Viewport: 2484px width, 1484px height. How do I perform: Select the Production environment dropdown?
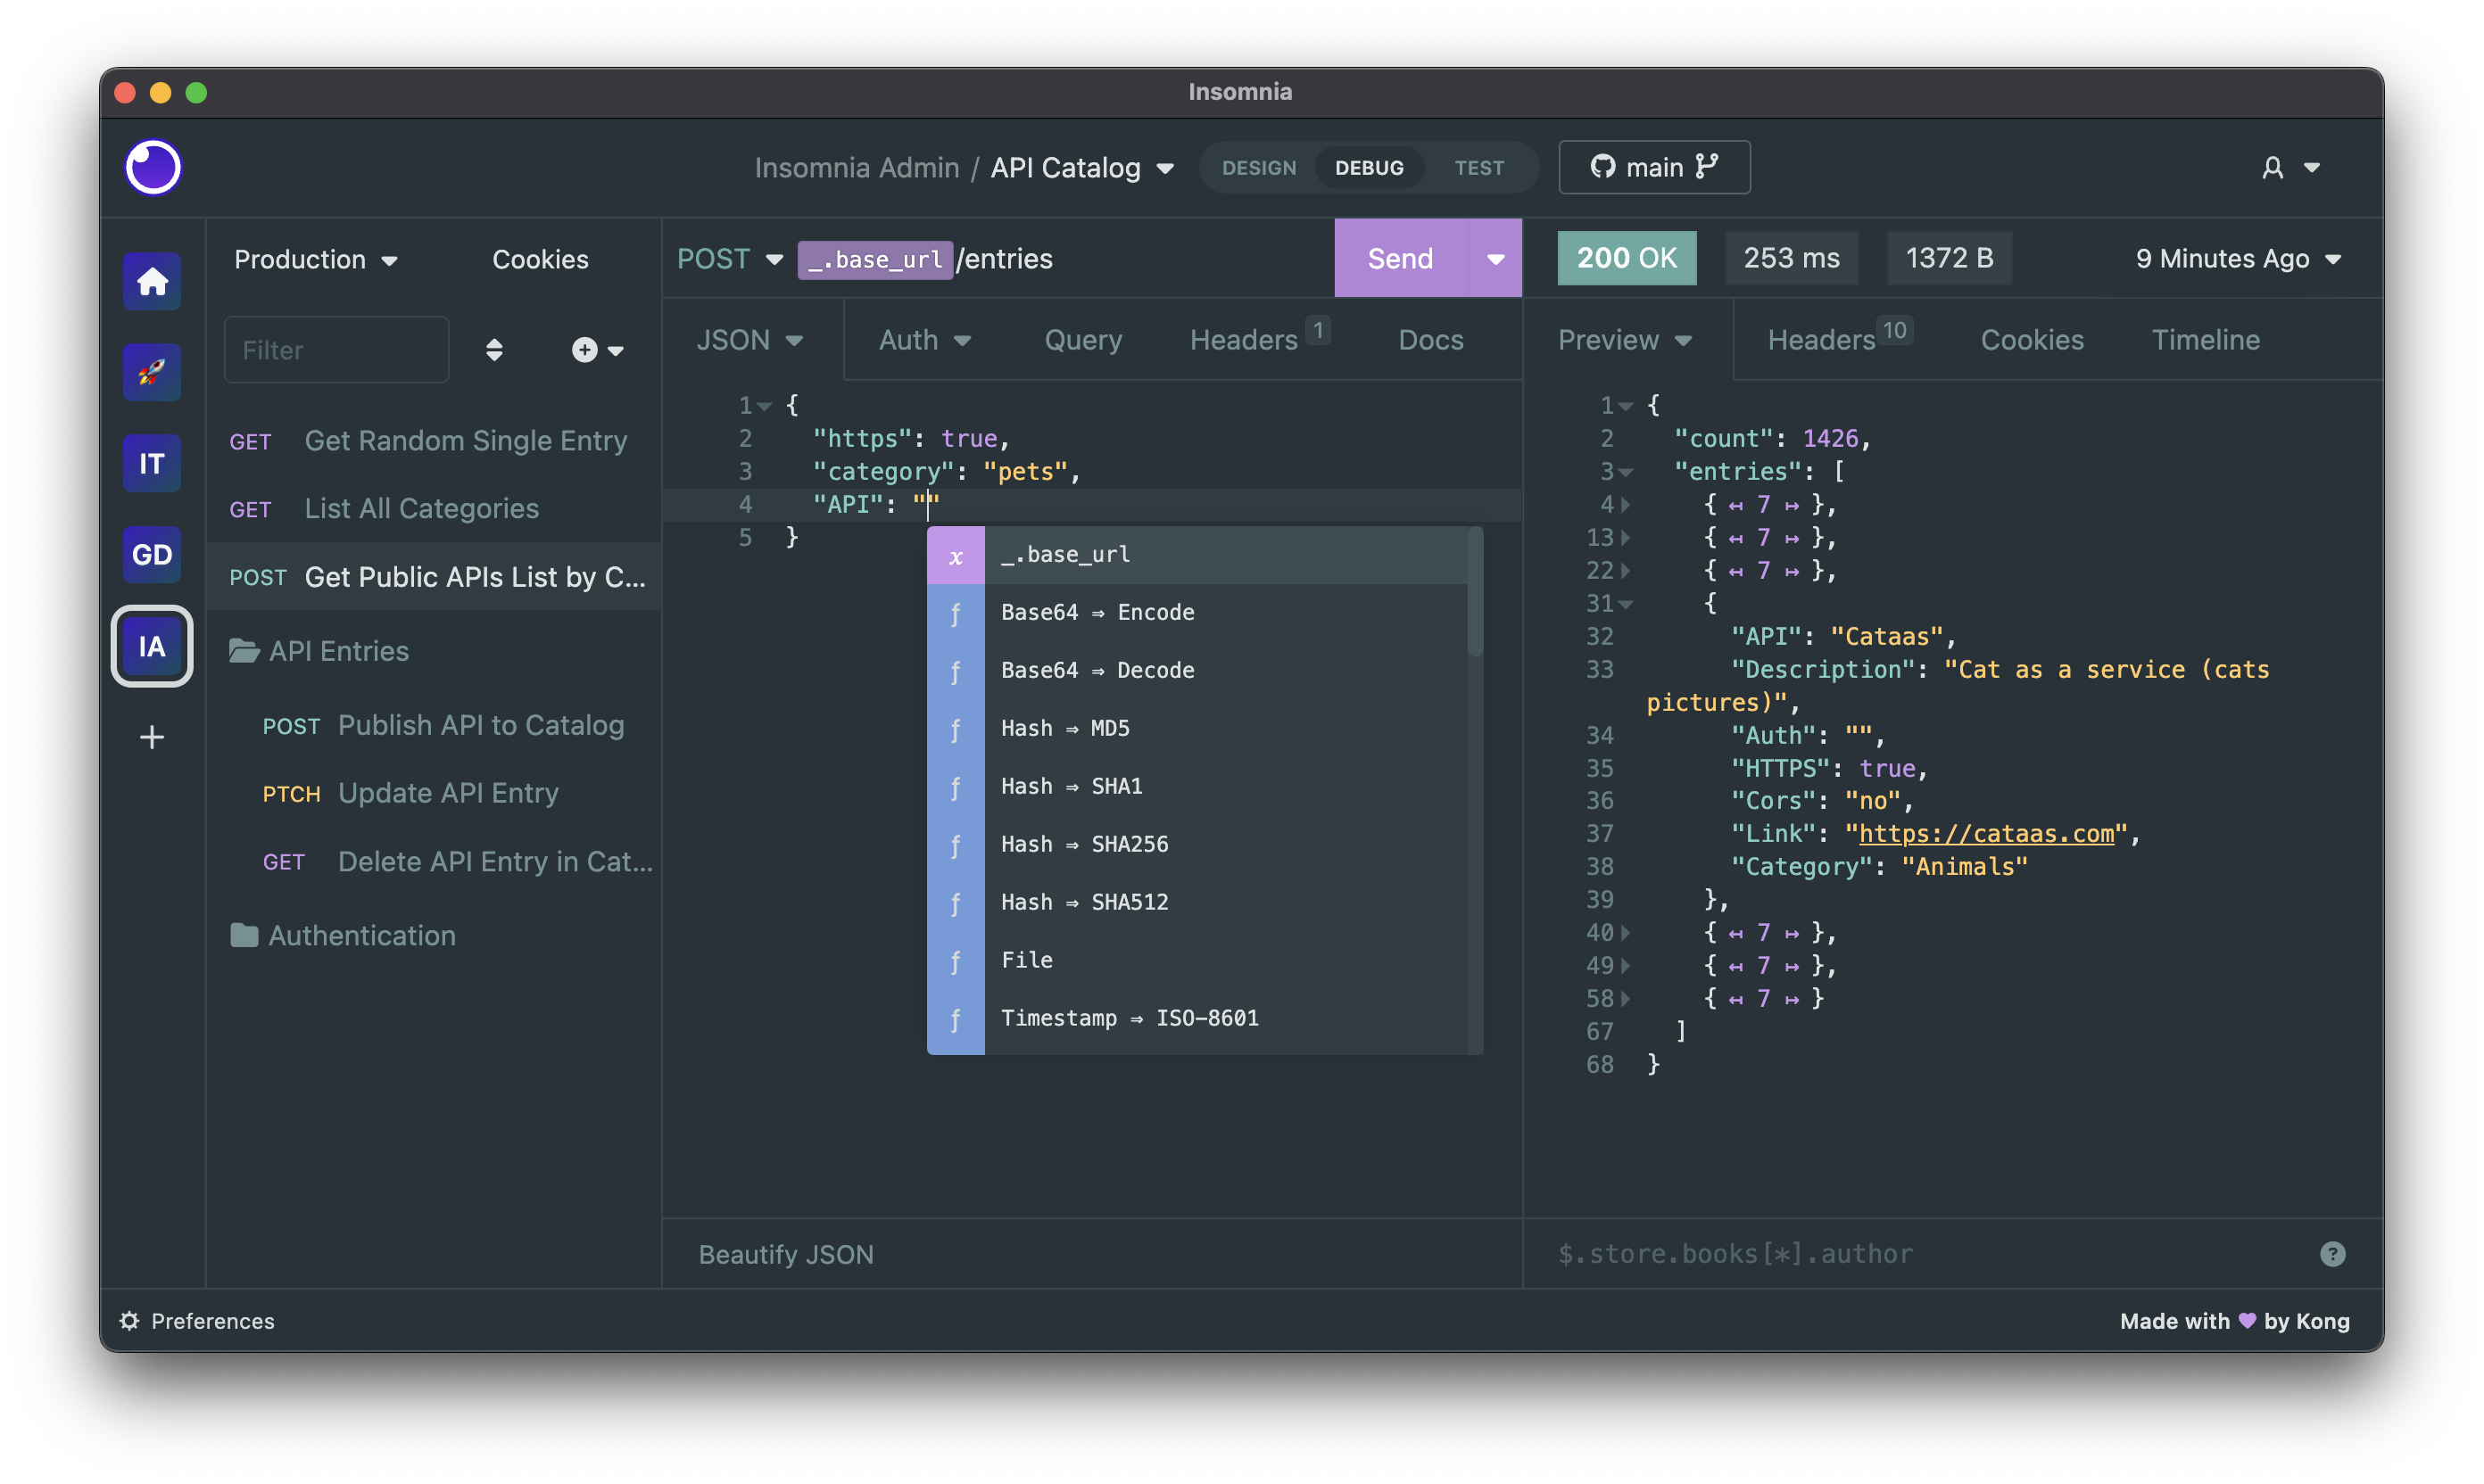tap(314, 258)
